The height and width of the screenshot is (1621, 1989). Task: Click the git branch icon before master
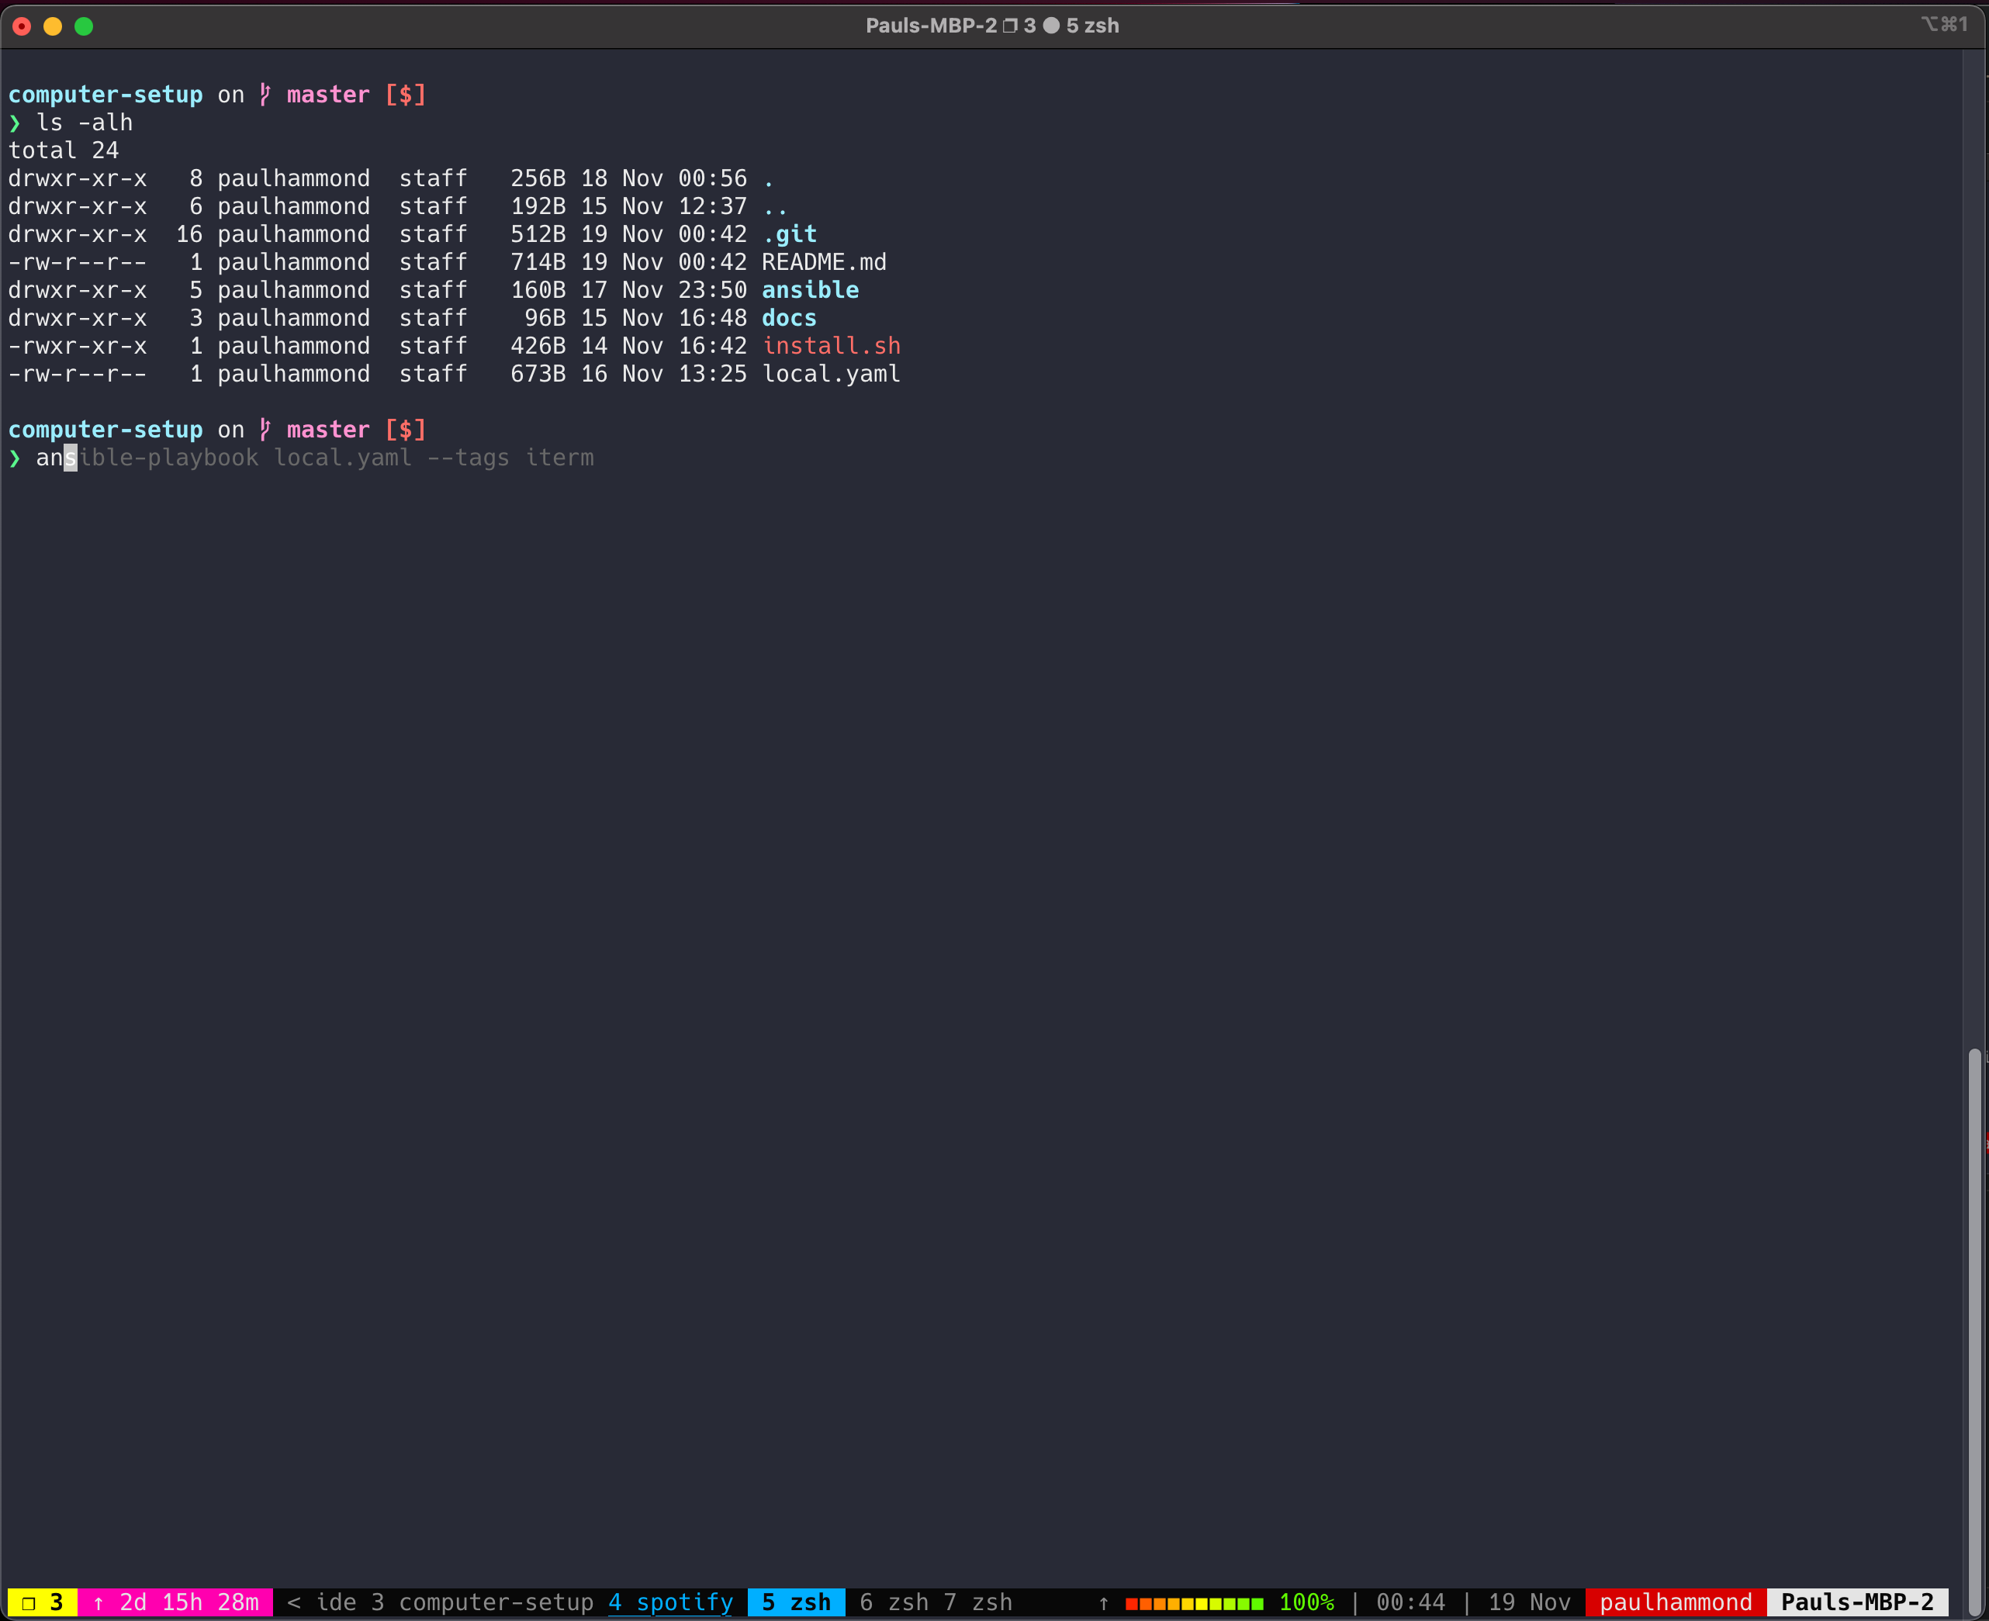(x=265, y=430)
